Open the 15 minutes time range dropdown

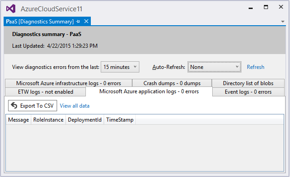pyautogui.click(x=120, y=67)
